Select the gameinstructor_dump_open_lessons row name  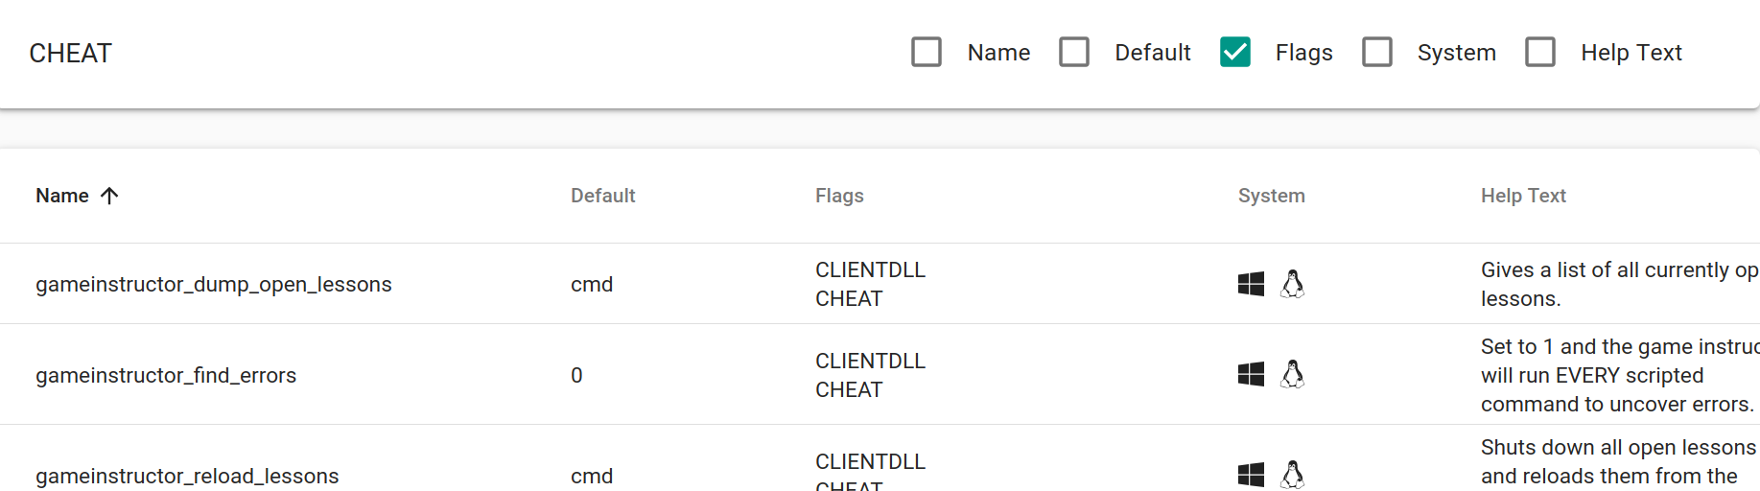click(214, 285)
